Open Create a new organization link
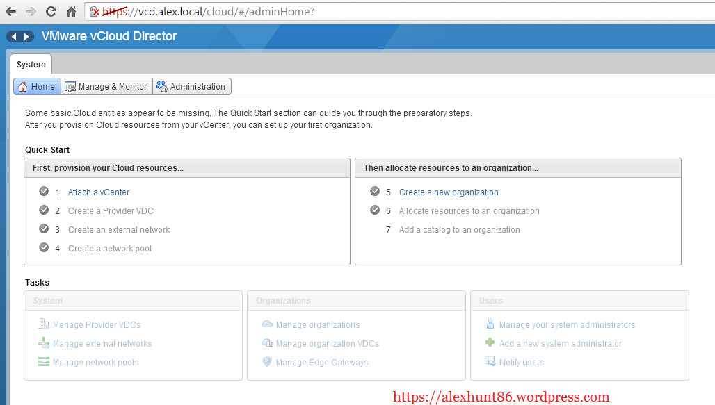715x405 pixels. tap(449, 192)
